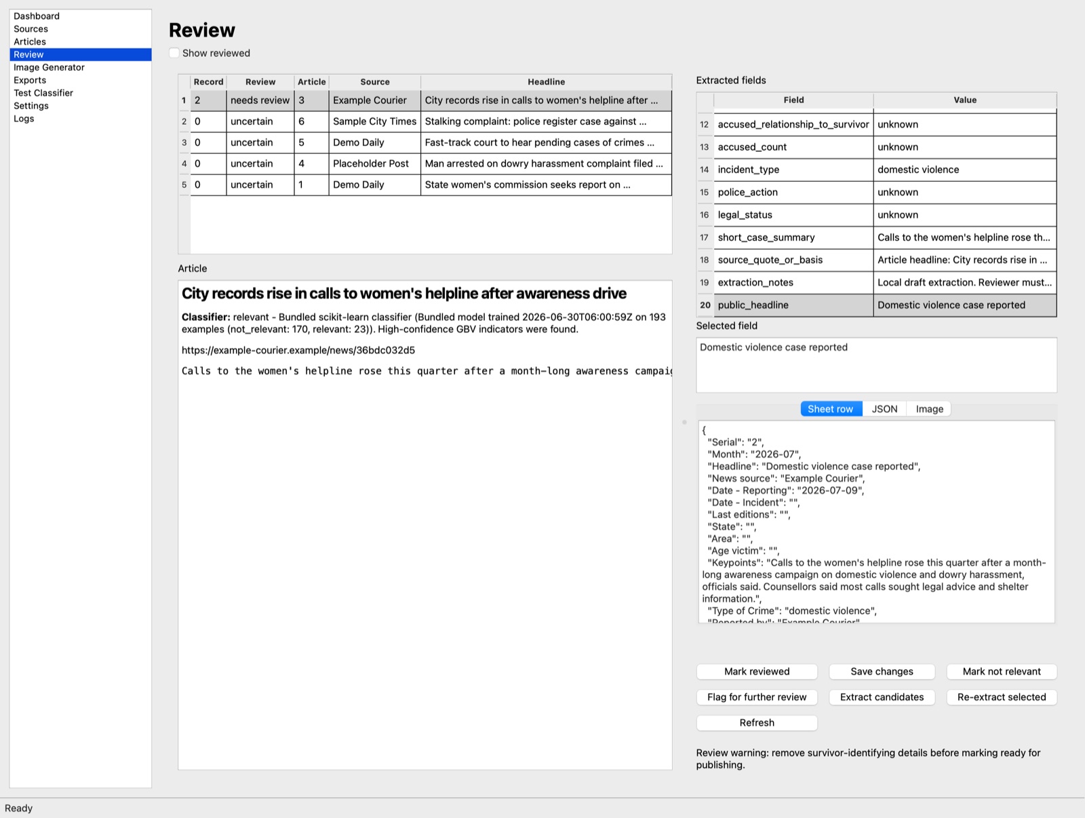The image size is (1085, 818).
Task: Click the Mark reviewed button
Action: [x=757, y=671]
